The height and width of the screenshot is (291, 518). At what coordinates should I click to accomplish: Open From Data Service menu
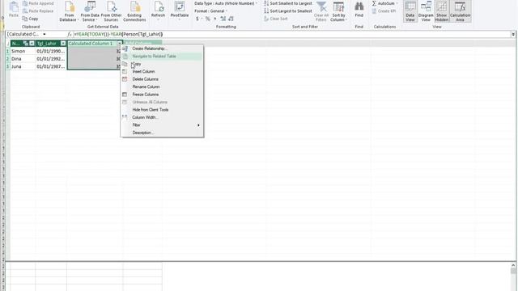point(90,11)
